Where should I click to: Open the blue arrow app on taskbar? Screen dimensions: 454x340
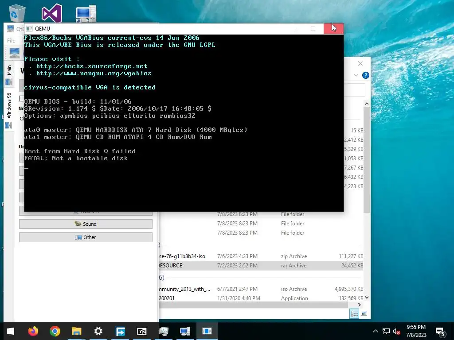(x=120, y=331)
